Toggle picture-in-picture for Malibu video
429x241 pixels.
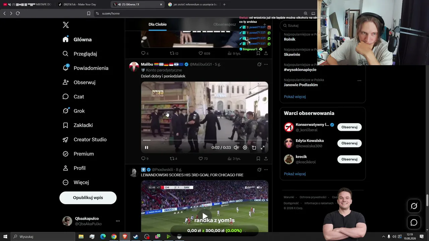coord(254,148)
